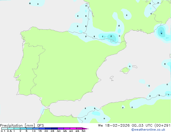
Task: Click the 20–25 mm dark blue swatch
Action: point(48,128)
